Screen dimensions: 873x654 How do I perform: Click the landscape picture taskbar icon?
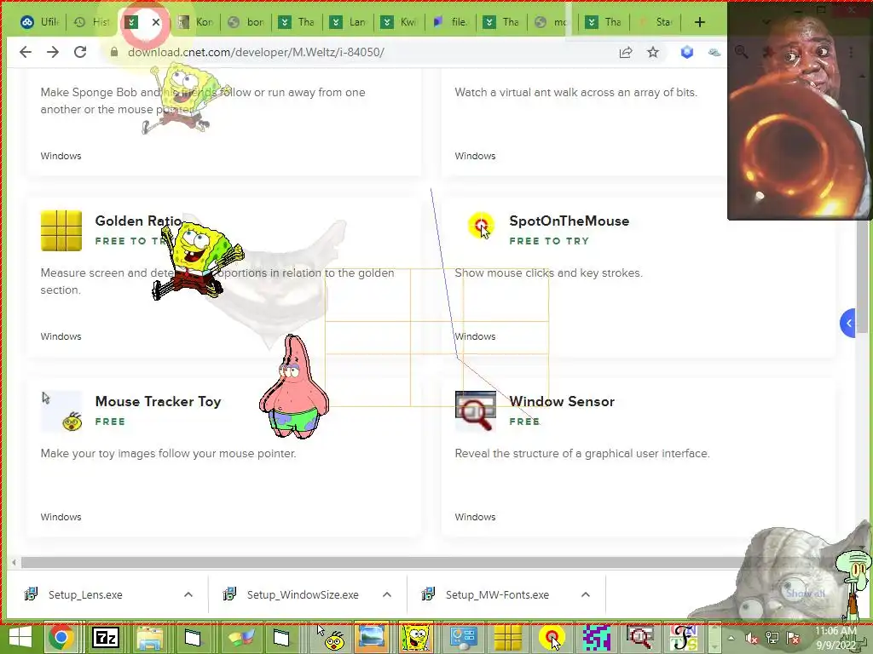[x=372, y=638]
